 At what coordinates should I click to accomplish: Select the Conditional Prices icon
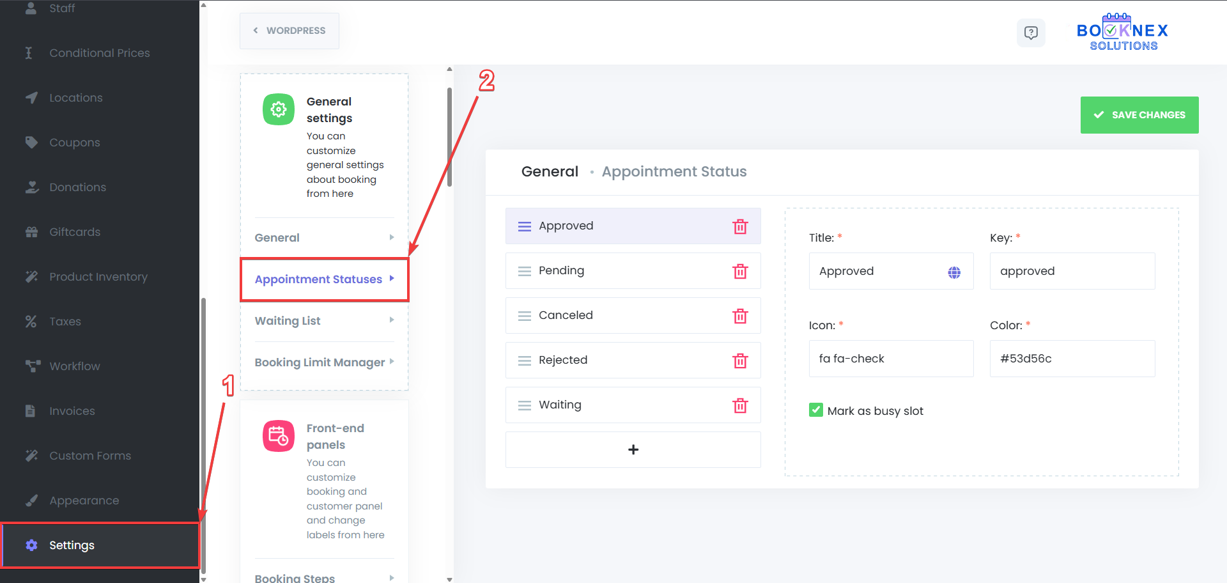pos(32,52)
